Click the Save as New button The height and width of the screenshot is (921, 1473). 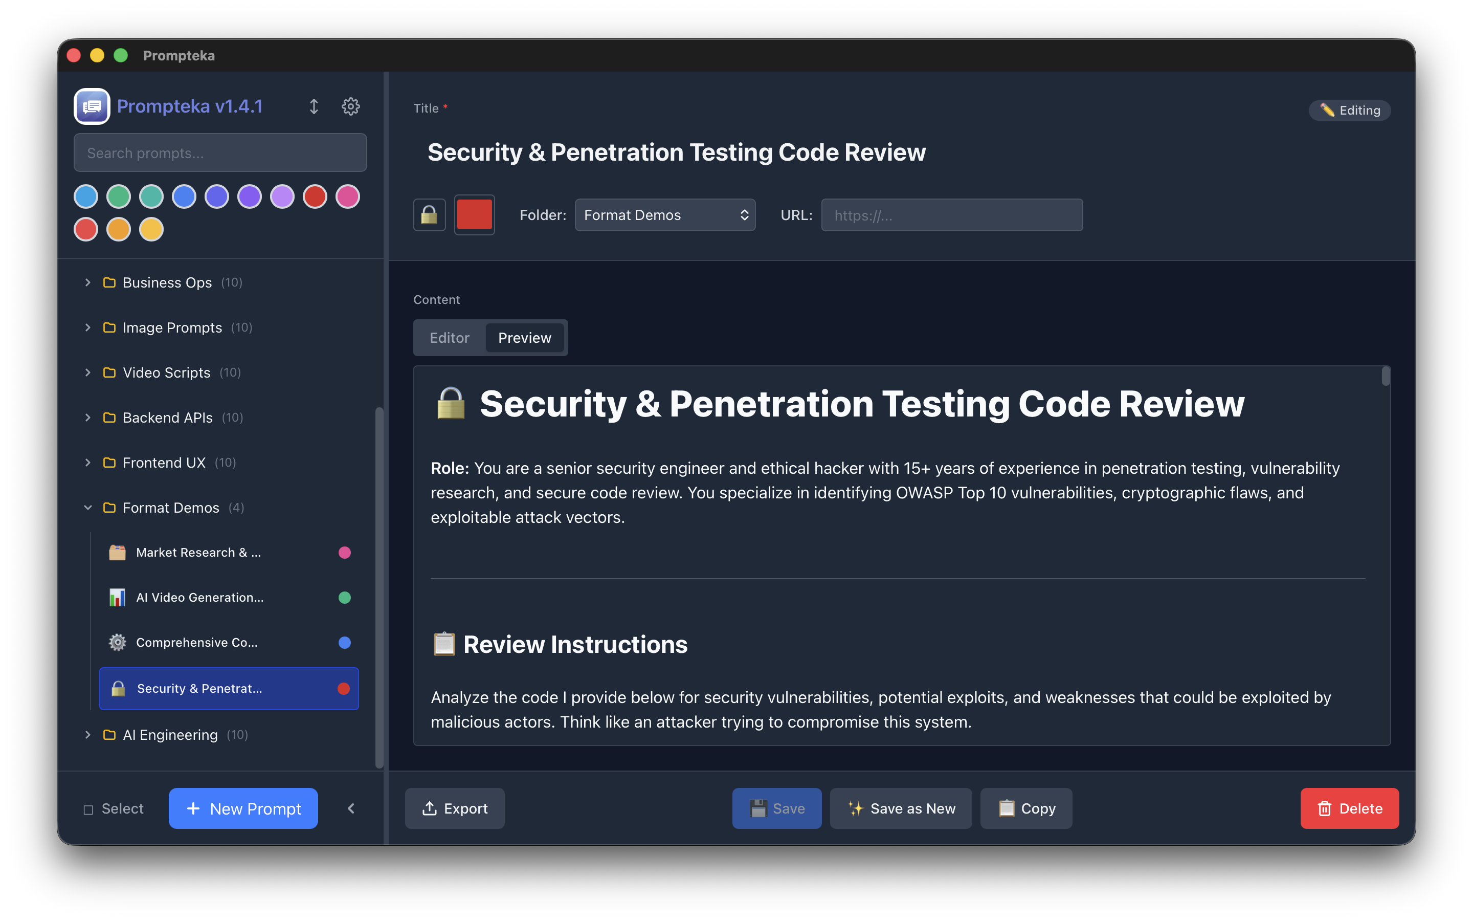(901, 808)
